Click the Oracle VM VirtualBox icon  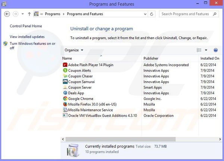[65, 116]
